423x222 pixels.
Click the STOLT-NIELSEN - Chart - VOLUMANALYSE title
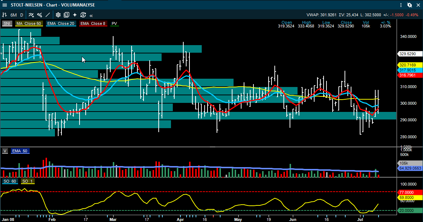[53, 5]
